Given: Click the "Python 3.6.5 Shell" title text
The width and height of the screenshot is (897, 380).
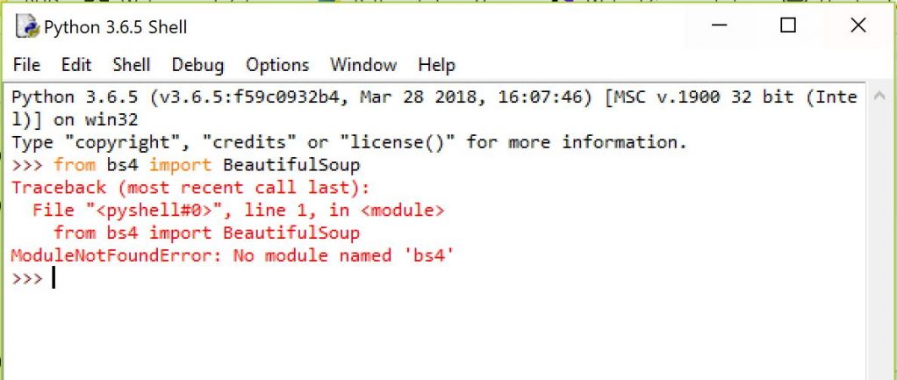Looking at the screenshot, I should point(115,28).
